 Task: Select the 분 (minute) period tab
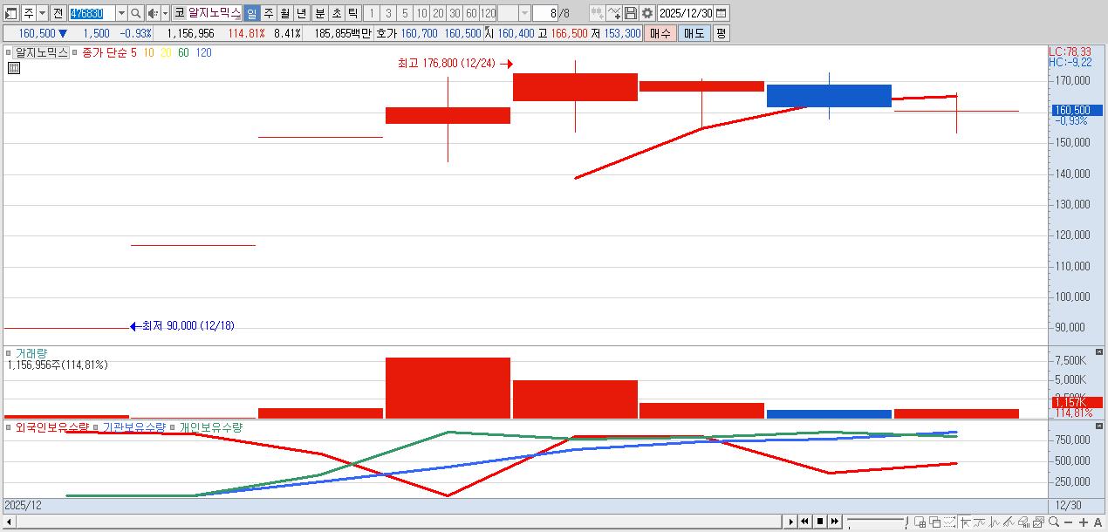click(318, 13)
